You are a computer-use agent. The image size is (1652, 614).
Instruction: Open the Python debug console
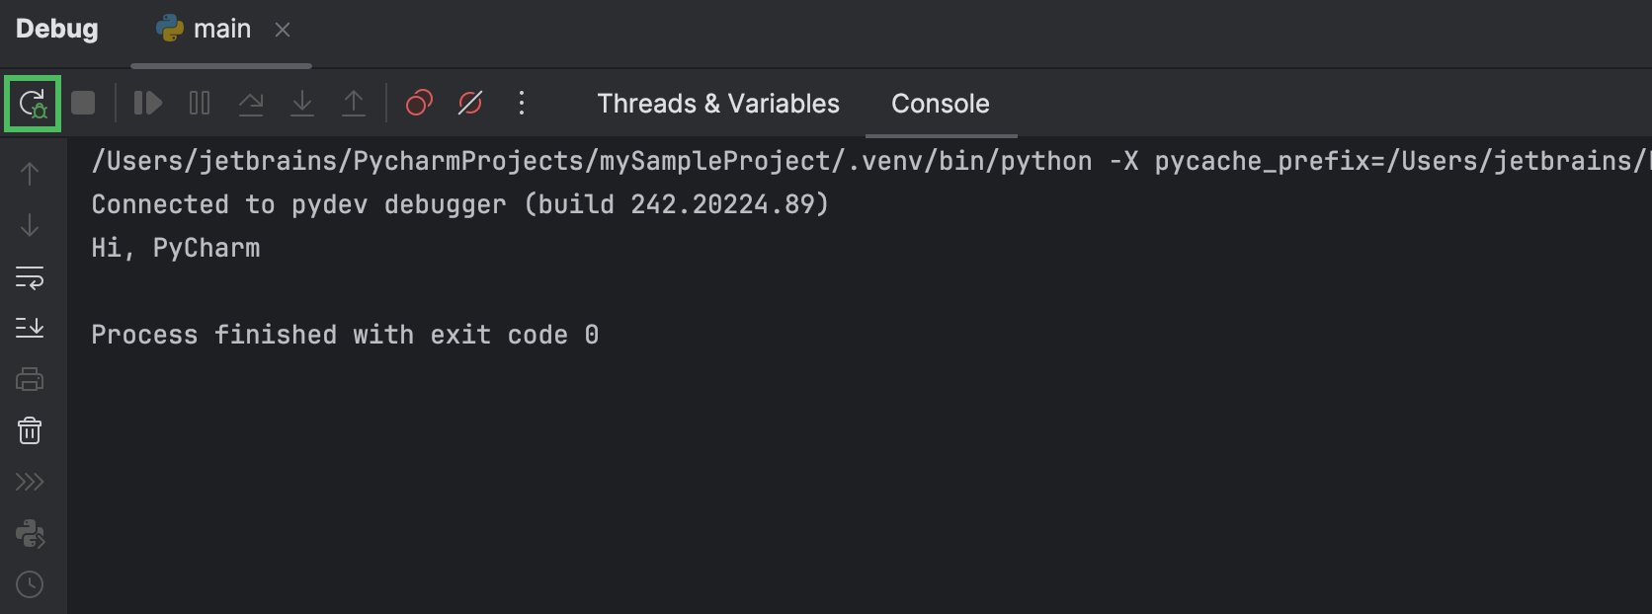click(31, 533)
